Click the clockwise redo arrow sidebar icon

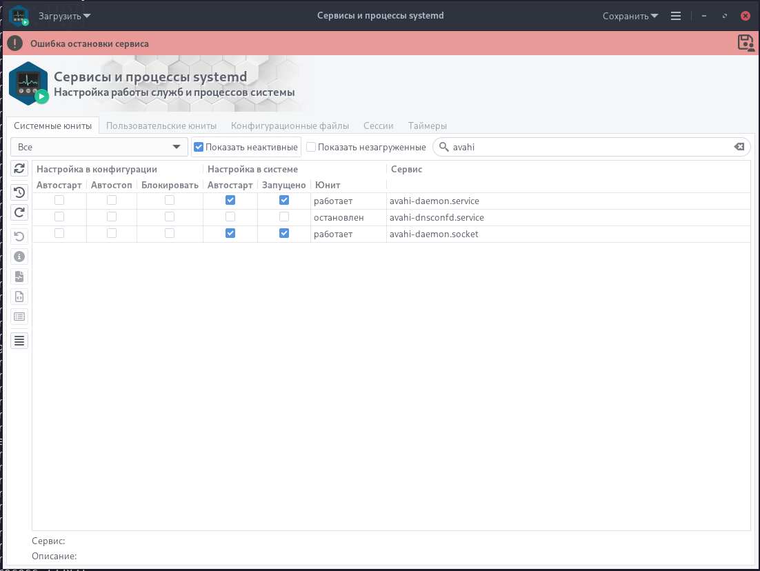(19, 212)
